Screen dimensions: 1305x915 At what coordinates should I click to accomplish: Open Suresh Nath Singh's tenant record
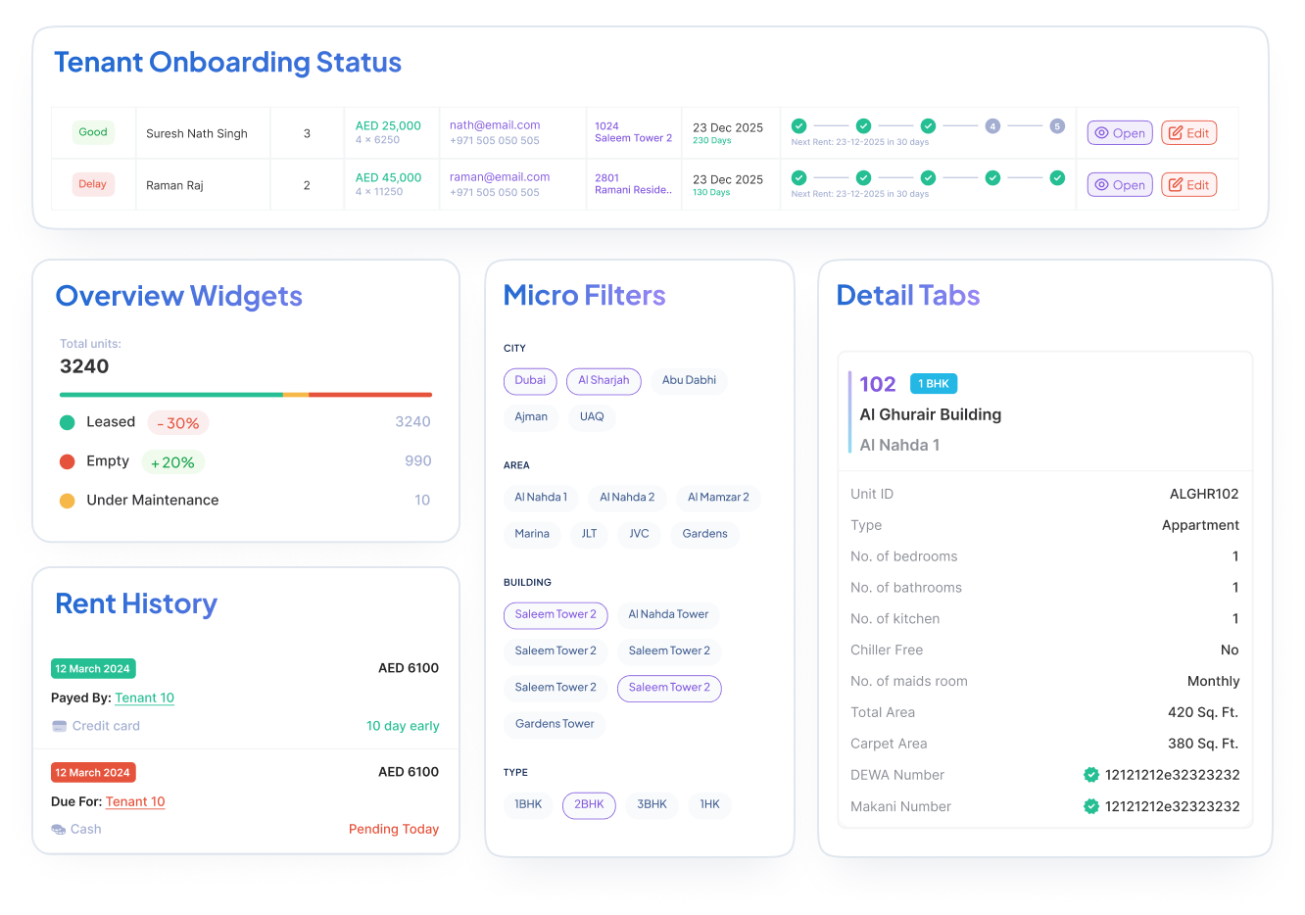pos(1120,133)
